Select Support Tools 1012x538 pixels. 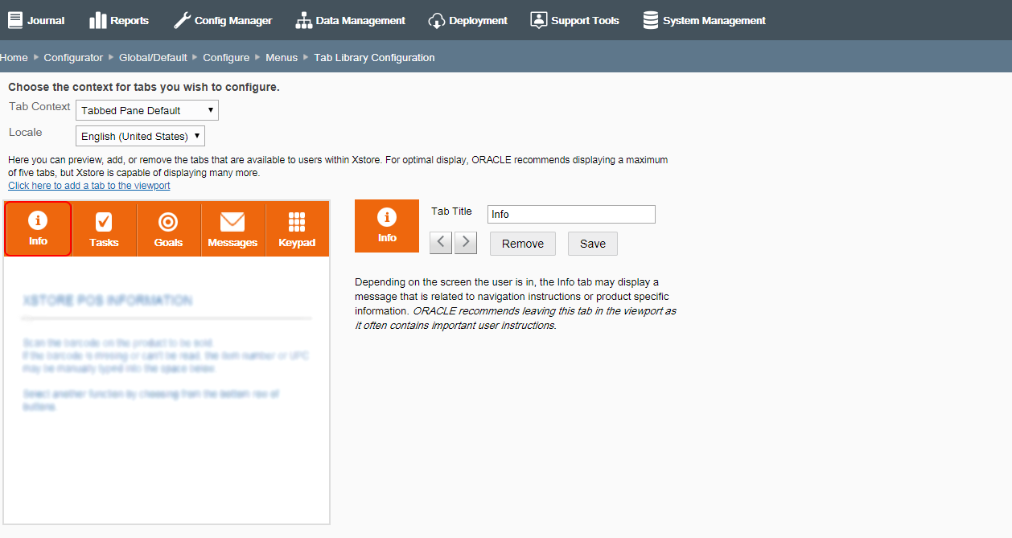pos(574,20)
